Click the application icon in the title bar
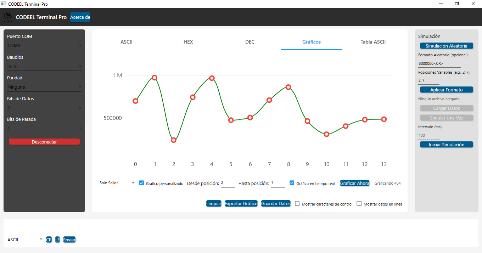The width and height of the screenshot is (482, 253). (x=4, y=4)
